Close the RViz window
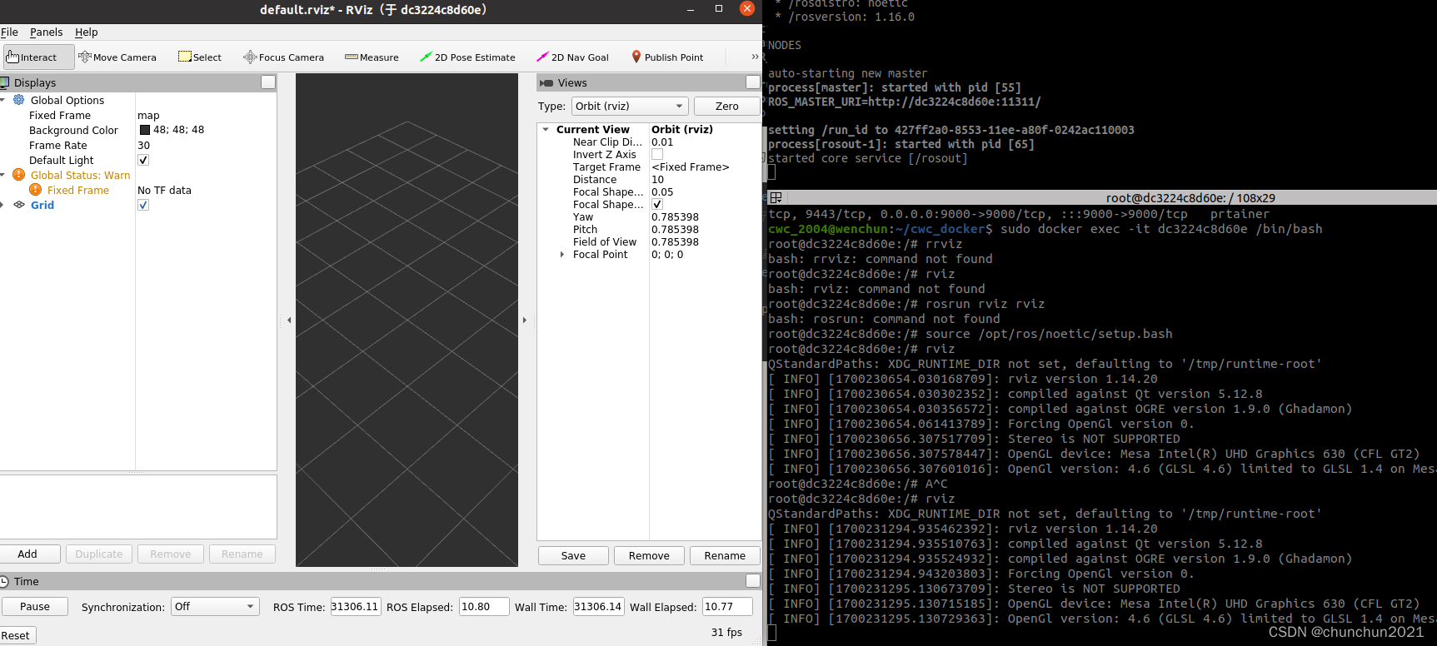This screenshot has height=646, width=1437. click(x=747, y=9)
